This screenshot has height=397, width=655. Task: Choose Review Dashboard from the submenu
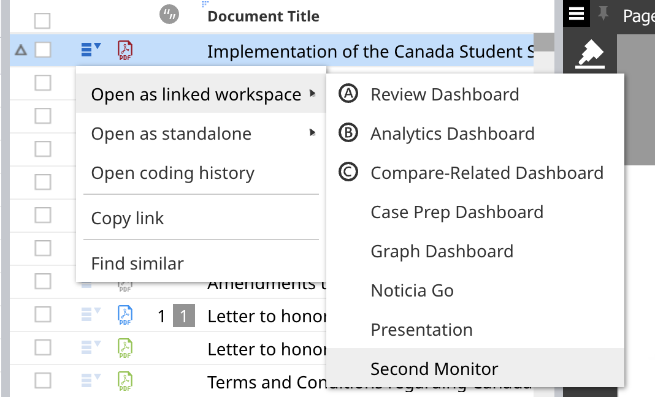445,94
